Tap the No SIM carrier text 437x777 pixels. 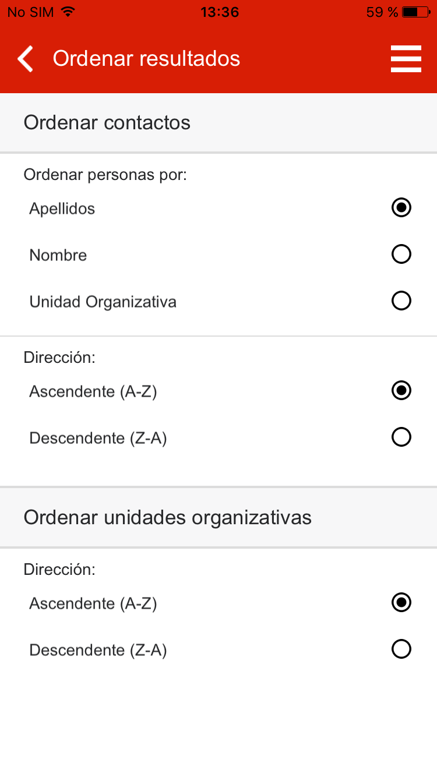(x=30, y=12)
